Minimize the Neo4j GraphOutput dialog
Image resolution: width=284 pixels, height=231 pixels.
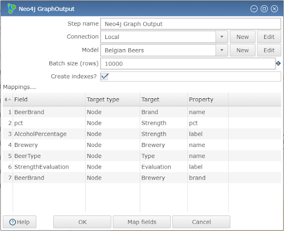pyautogui.click(x=254, y=9)
